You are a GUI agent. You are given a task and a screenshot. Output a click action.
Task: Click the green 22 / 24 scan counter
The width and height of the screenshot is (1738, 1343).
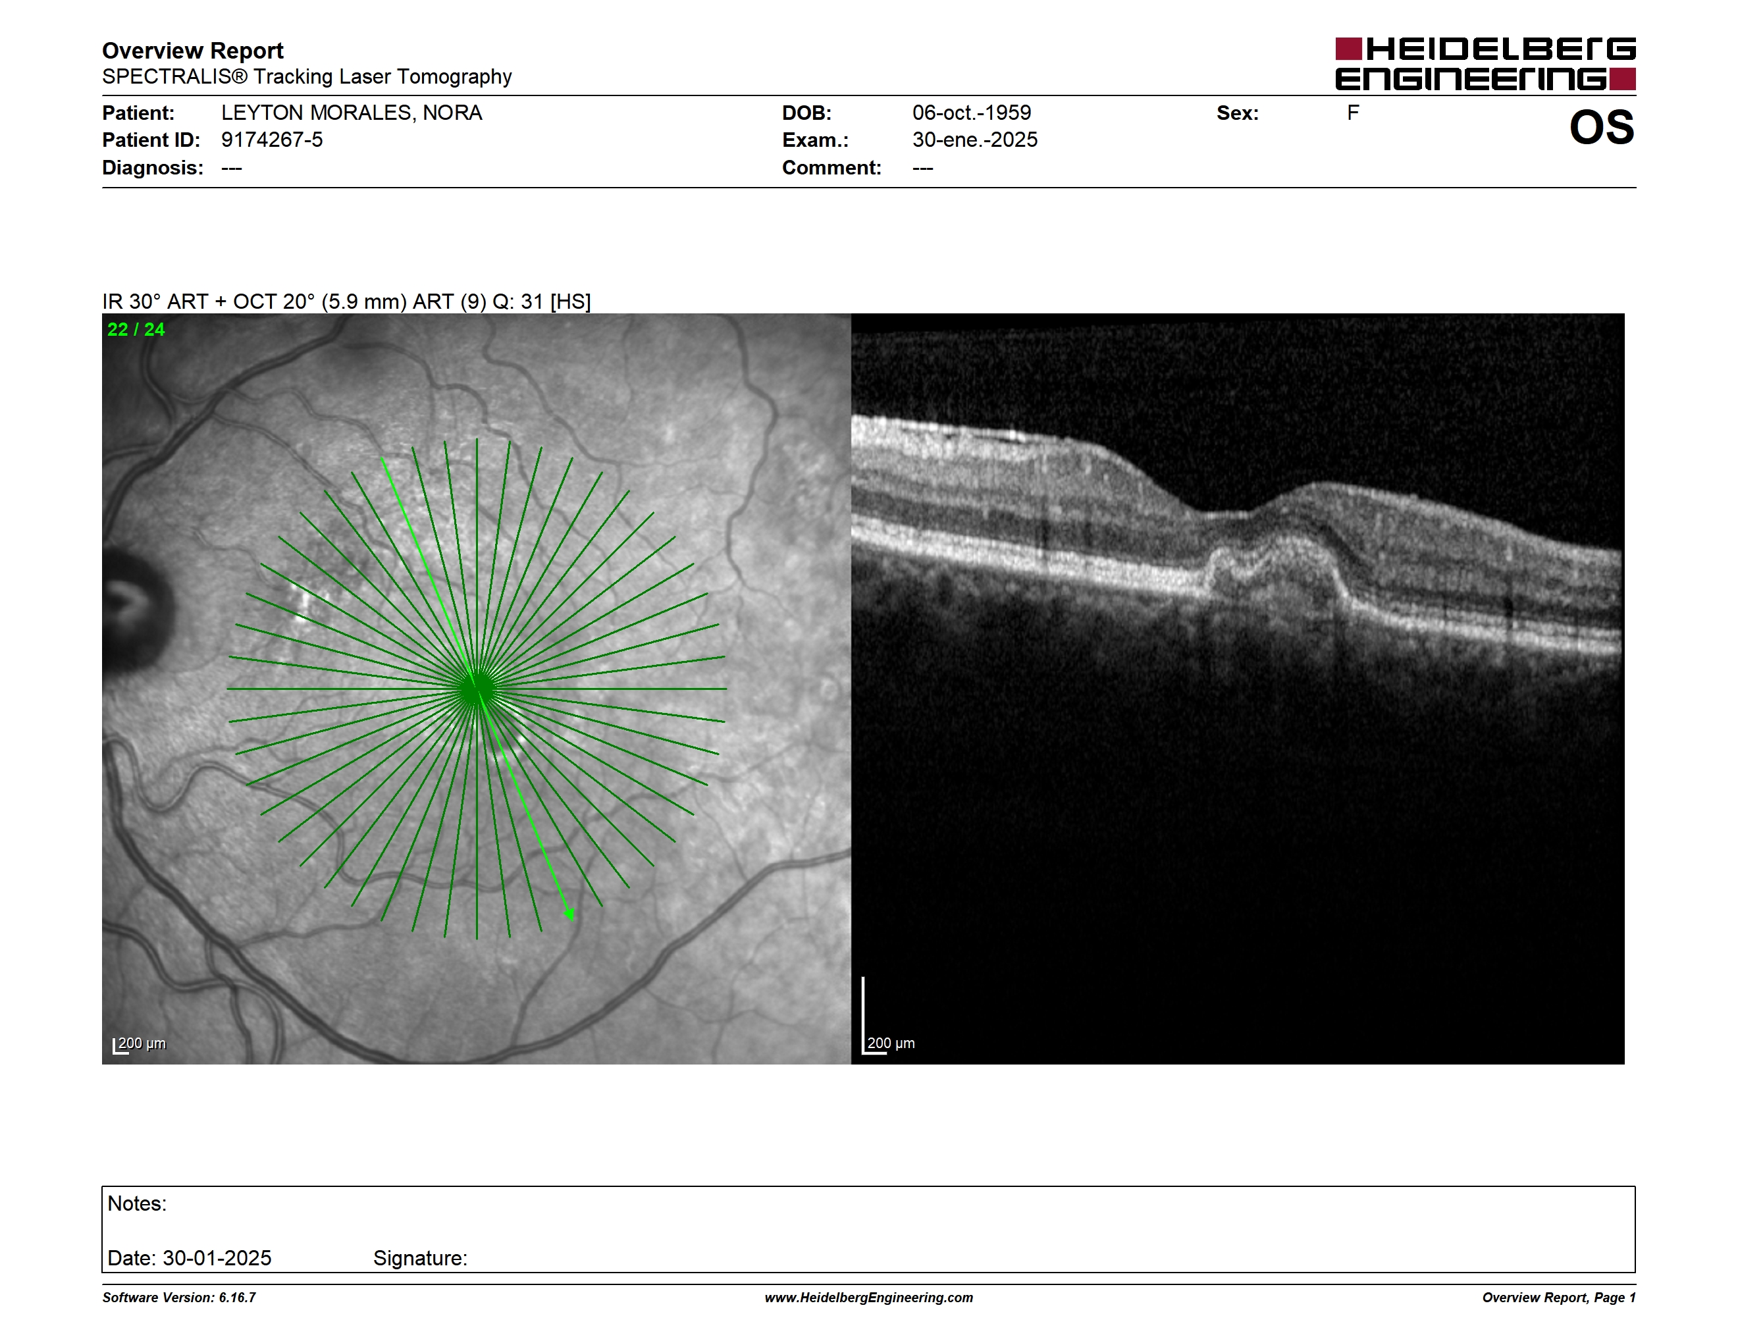click(x=136, y=329)
